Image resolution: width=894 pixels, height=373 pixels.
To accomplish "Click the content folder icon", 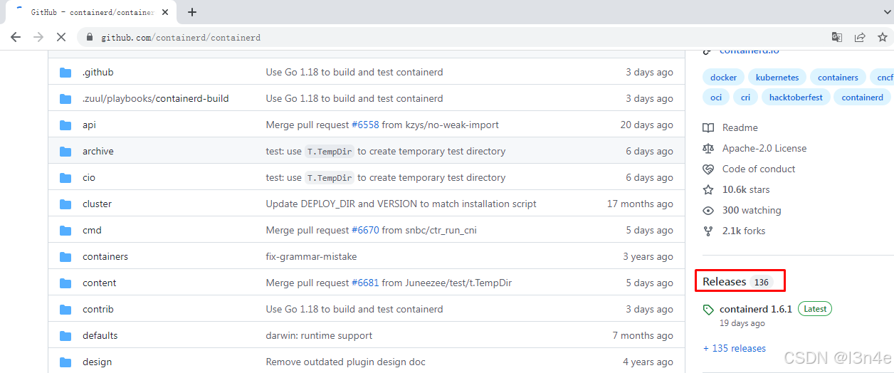I will [66, 283].
